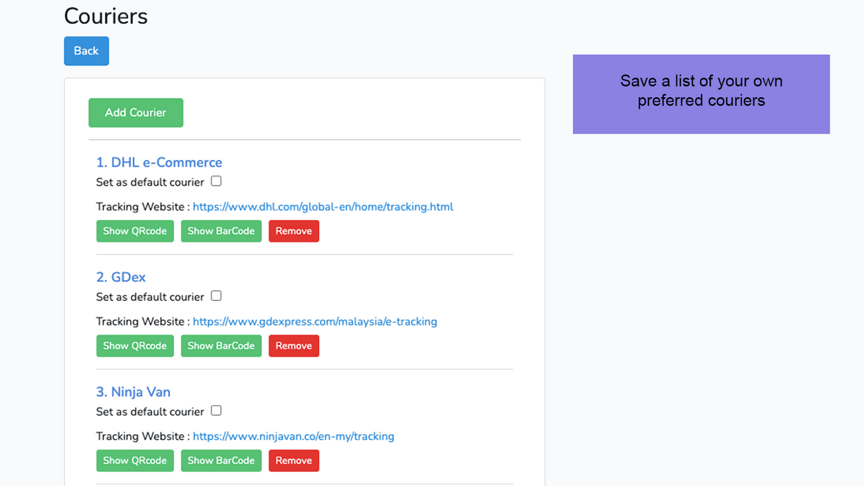Click 'Tracking Website :' label under DHL e-Commerce

[x=143, y=207]
